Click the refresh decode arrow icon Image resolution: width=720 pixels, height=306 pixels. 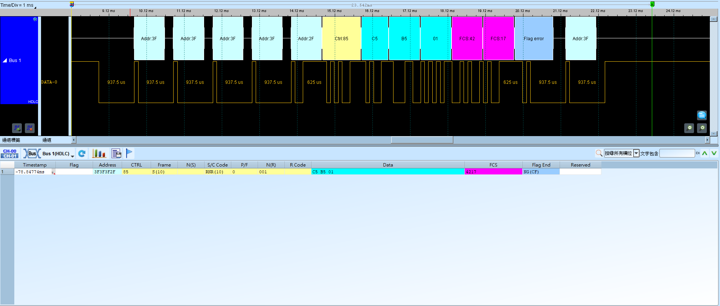82,153
